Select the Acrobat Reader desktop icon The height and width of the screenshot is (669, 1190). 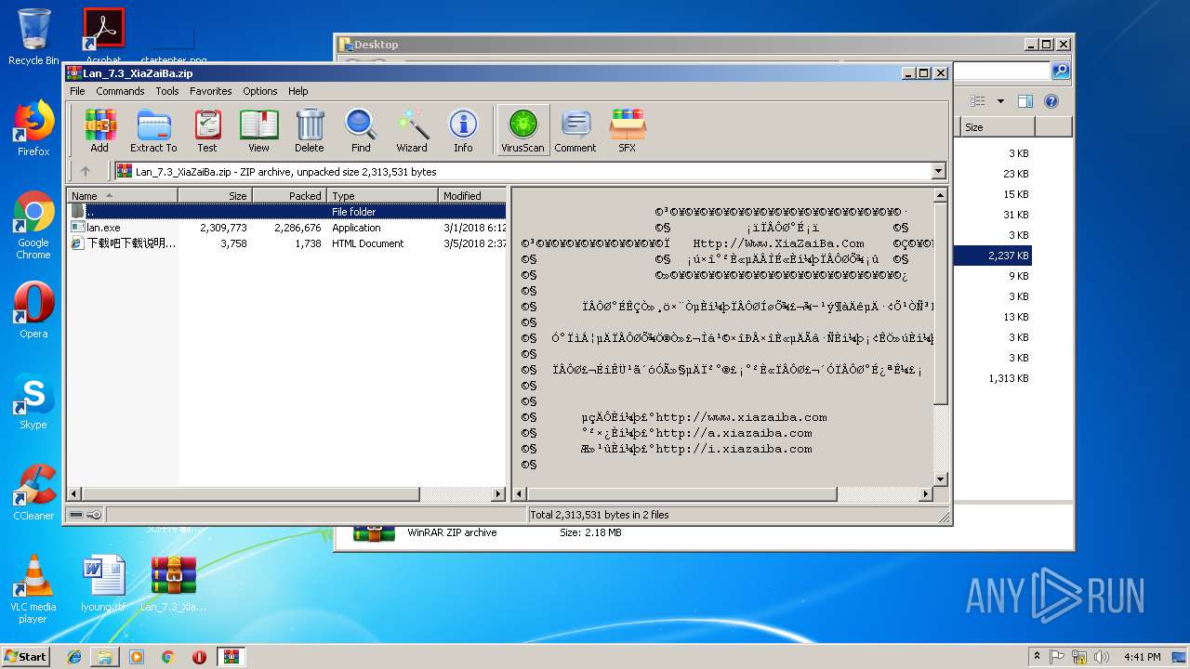103,35
